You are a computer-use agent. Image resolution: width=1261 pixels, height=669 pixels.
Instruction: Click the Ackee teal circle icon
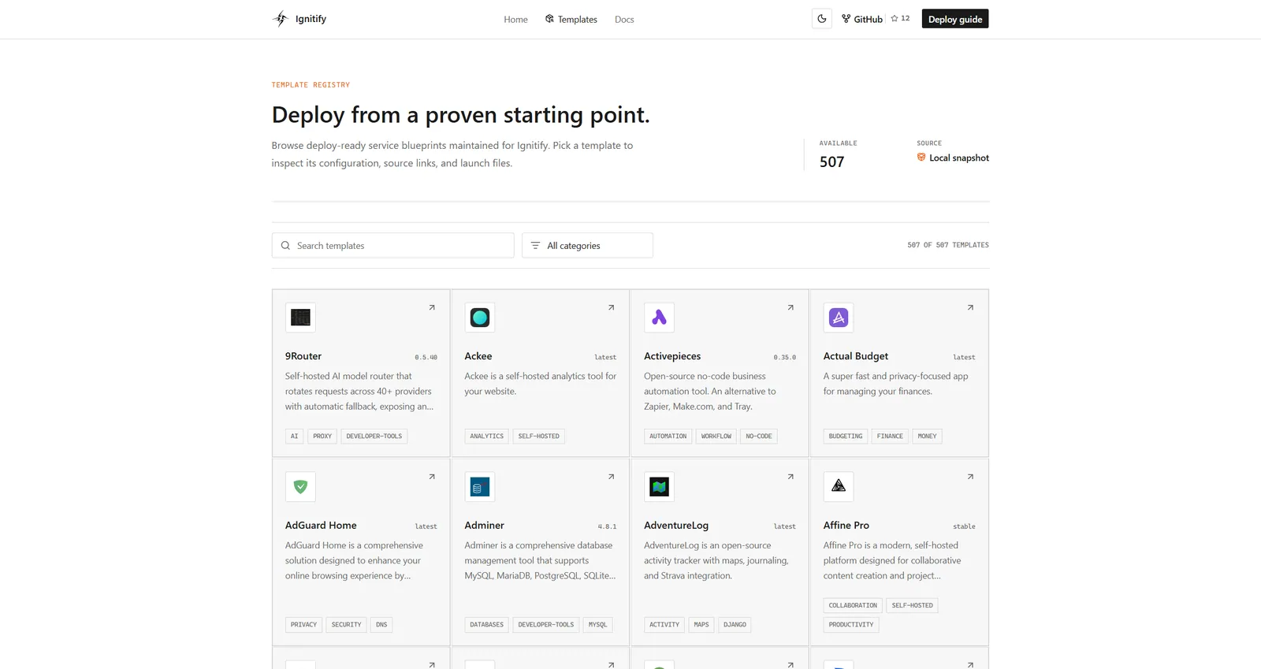tap(480, 318)
